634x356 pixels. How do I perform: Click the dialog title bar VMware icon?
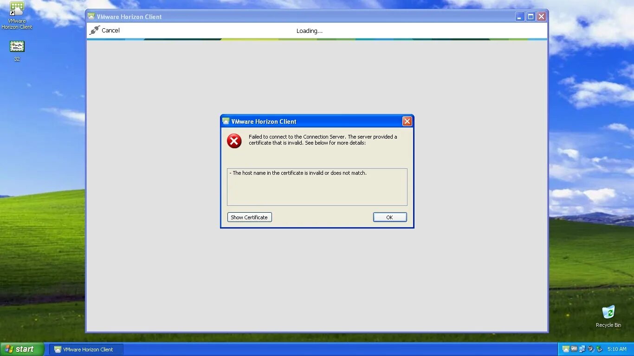click(x=226, y=121)
